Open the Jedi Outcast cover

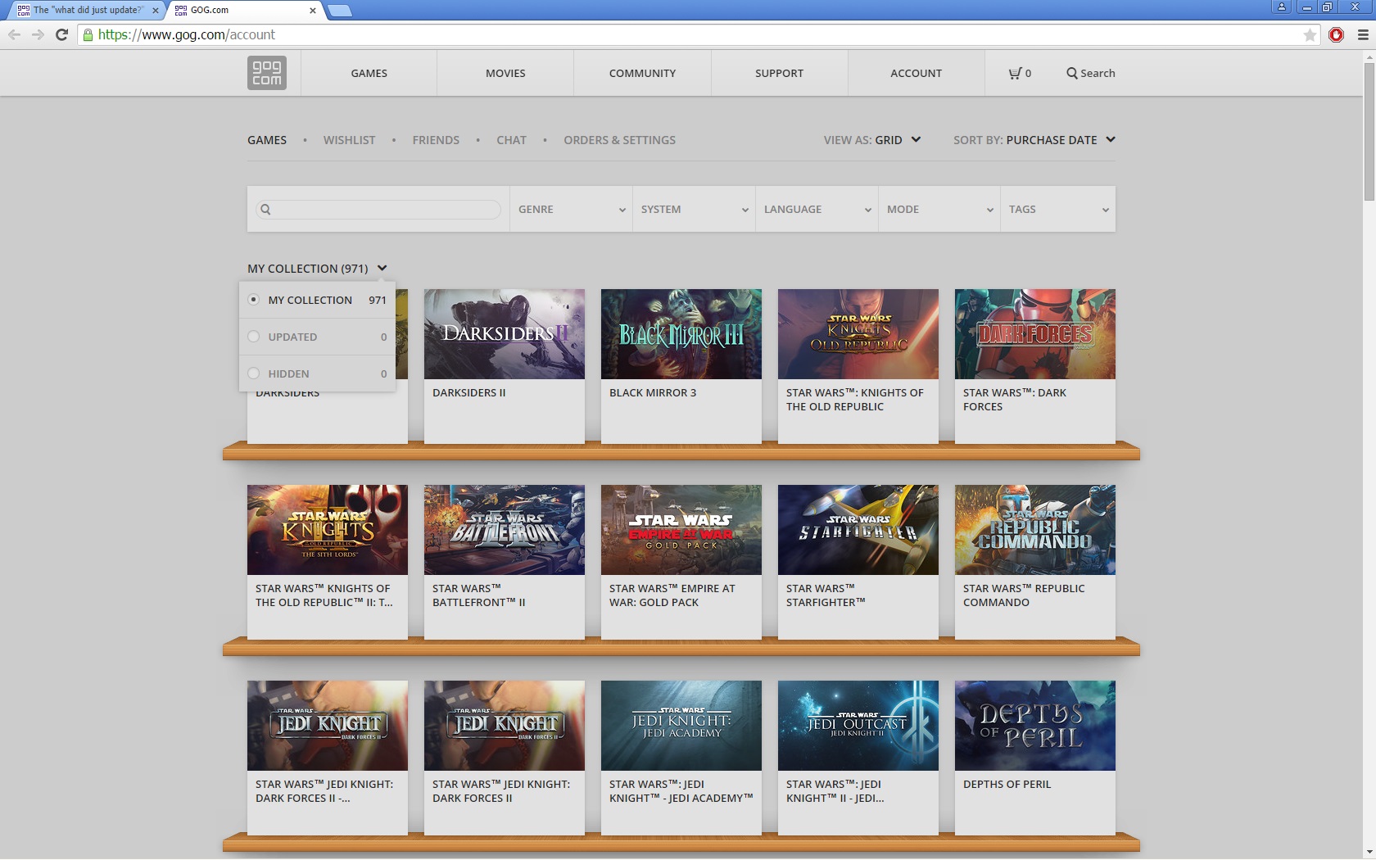858,726
